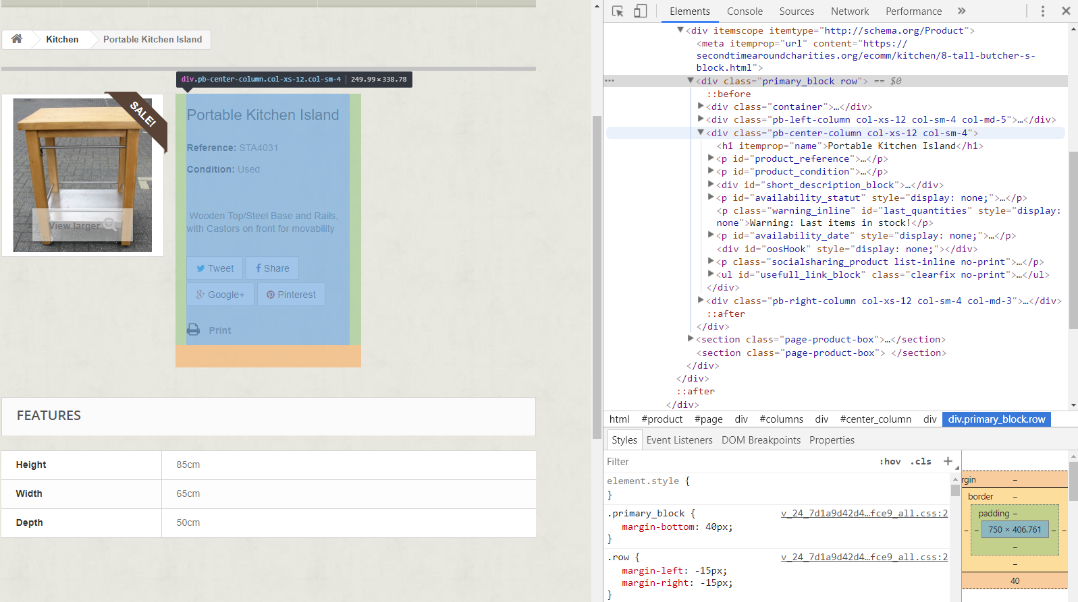Viewport: 1078px width, 602px height.
Task: Click the home breadcrumb icon
Action: pyautogui.click(x=17, y=39)
